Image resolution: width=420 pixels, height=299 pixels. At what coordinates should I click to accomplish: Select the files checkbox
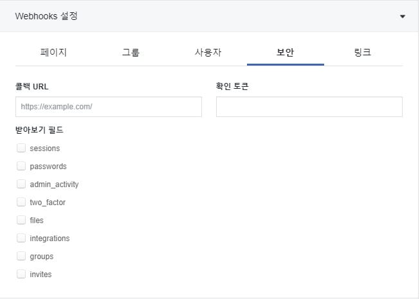click(21, 220)
